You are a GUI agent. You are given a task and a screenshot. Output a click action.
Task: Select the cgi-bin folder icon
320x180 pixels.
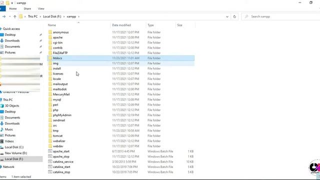coord(50,42)
